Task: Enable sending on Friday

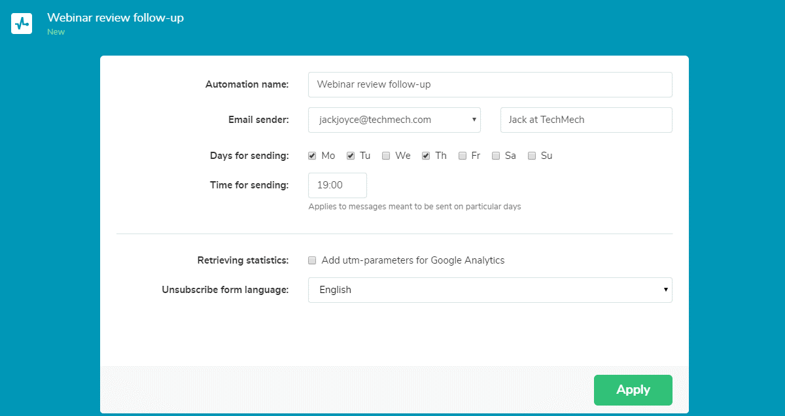Action: [x=462, y=156]
